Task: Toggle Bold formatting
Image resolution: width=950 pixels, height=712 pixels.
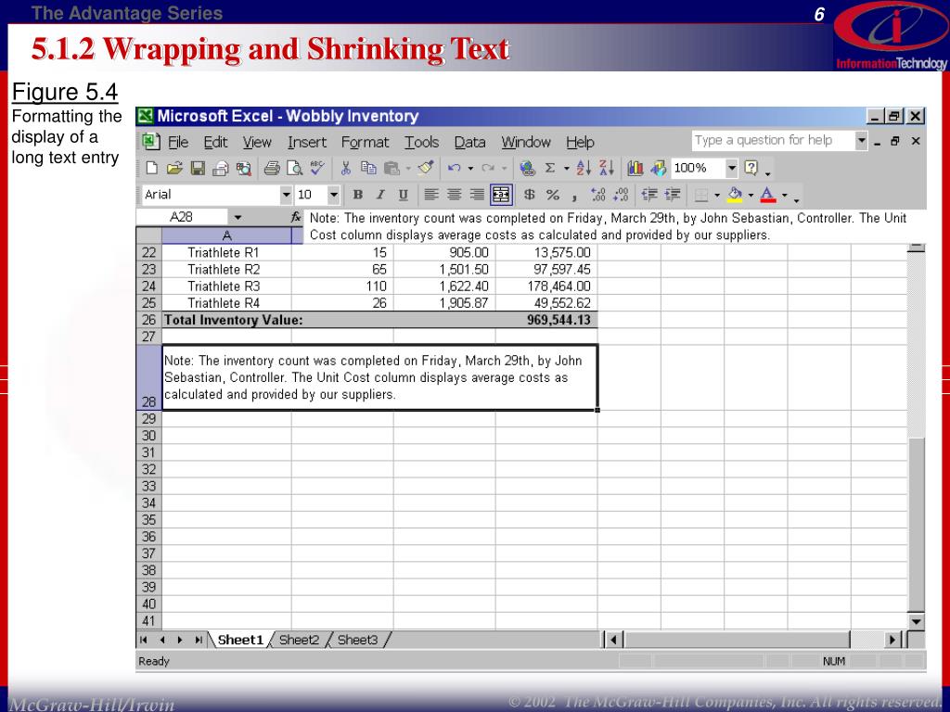Action: tap(358, 195)
